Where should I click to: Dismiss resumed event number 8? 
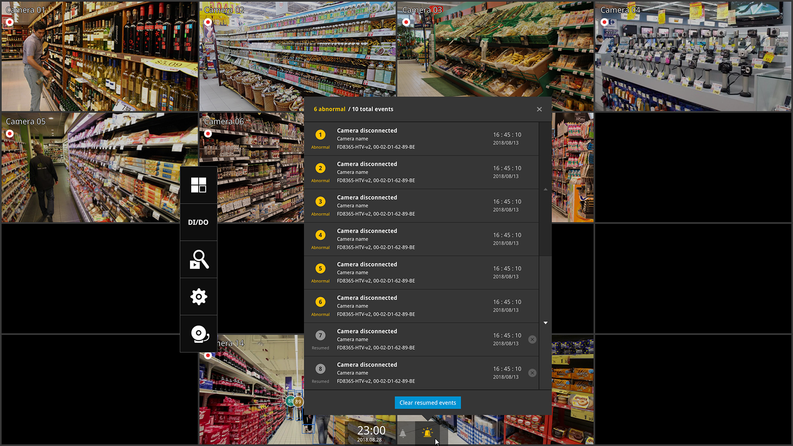coord(532,373)
